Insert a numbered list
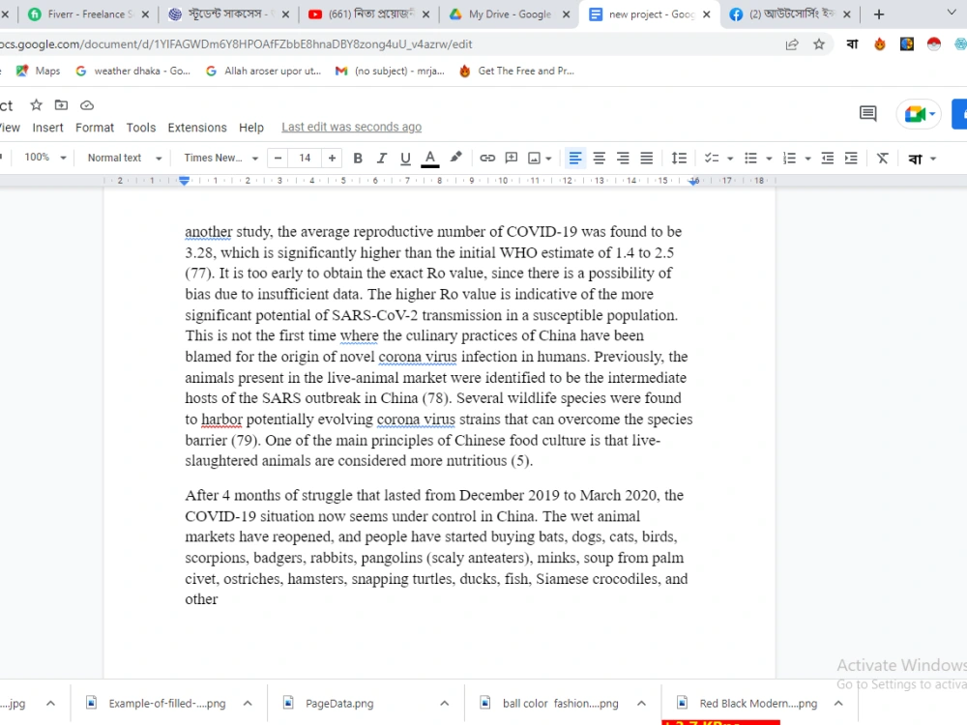 coord(789,159)
